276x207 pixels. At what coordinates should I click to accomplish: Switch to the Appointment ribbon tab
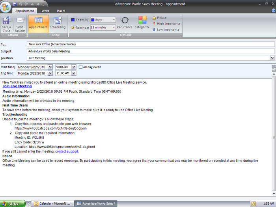[24, 11]
